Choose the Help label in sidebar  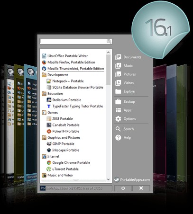point(127,137)
